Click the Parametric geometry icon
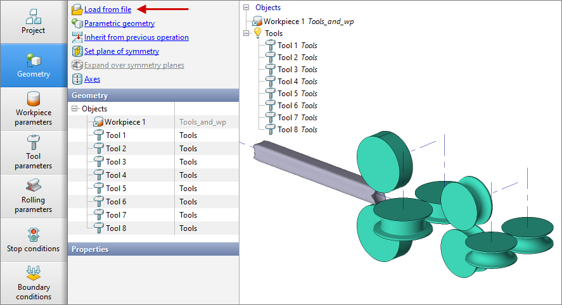The image size is (562, 305). tap(77, 23)
